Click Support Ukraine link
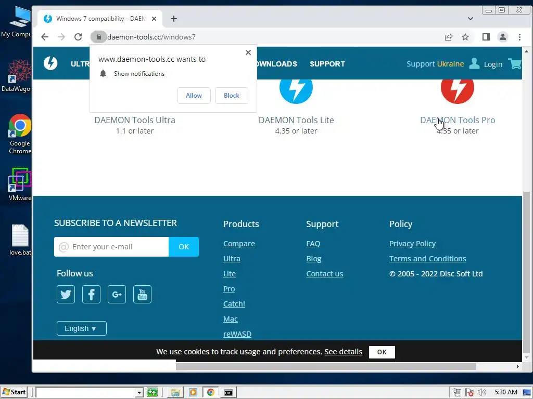The height and width of the screenshot is (399, 533). pos(435,64)
